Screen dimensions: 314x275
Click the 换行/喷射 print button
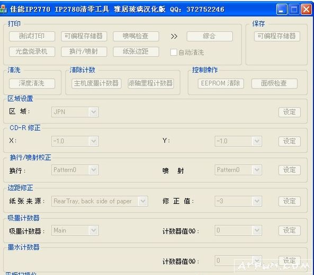click(84, 52)
